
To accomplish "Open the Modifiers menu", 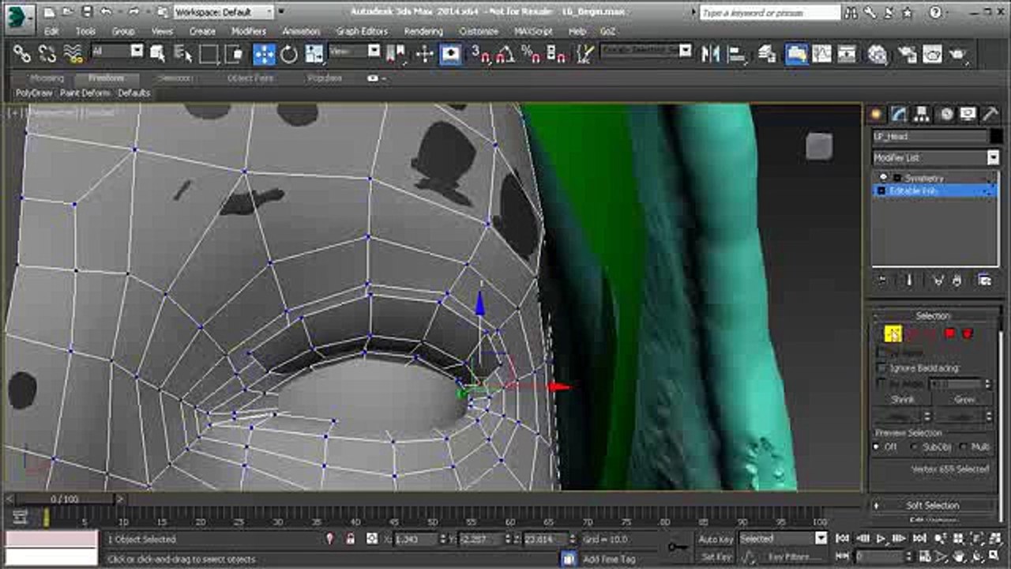I will pyautogui.click(x=248, y=32).
